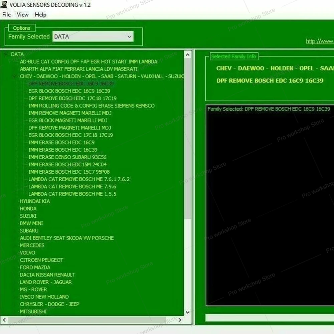
Task: Select the VOLVO family
Action: 27,253
